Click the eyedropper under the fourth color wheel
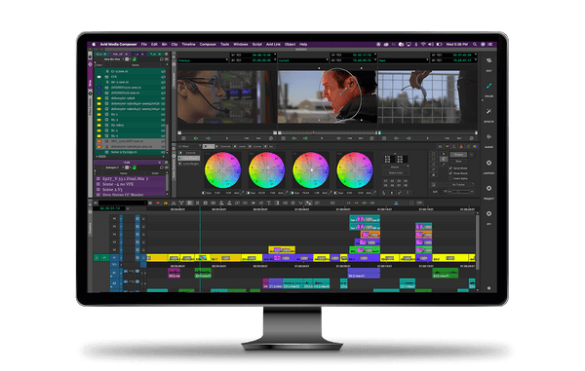 pyautogui.click(x=374, y=193)
